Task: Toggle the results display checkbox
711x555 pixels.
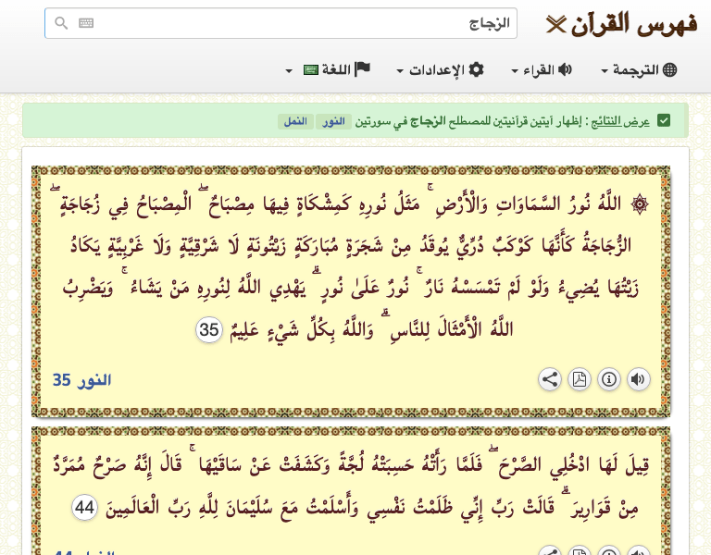Action: pos(663,121)
